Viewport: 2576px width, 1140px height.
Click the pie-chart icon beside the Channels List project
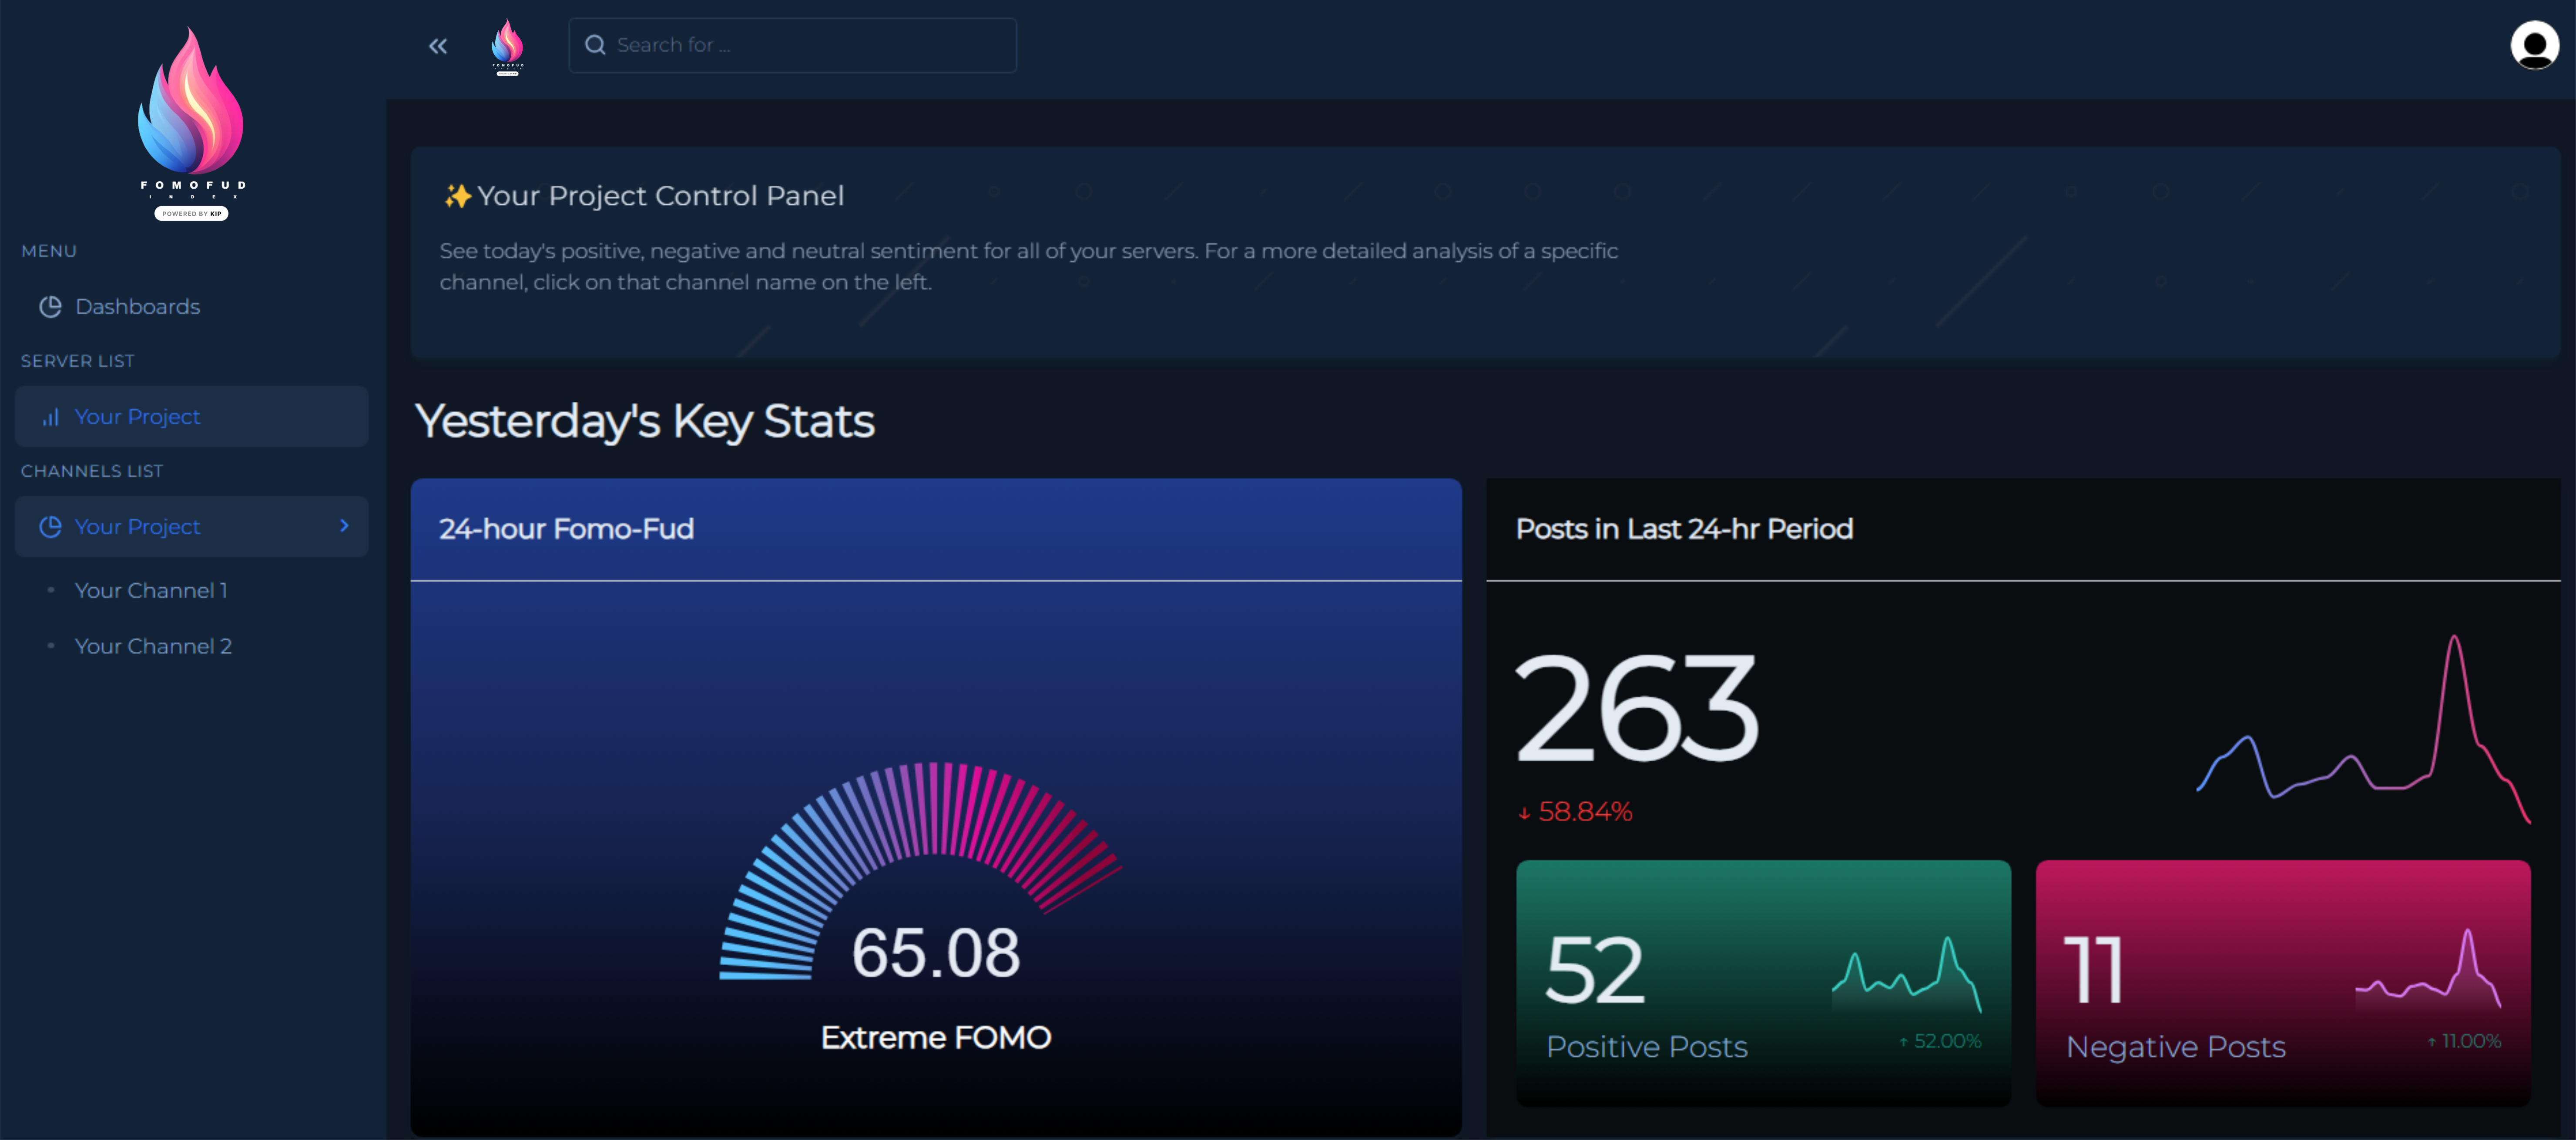pyautogui.click(x=50, y=527)
